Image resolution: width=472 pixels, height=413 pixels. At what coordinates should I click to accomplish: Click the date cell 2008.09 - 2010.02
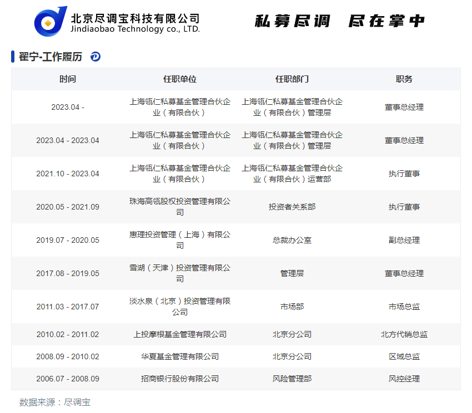(68, 356)
